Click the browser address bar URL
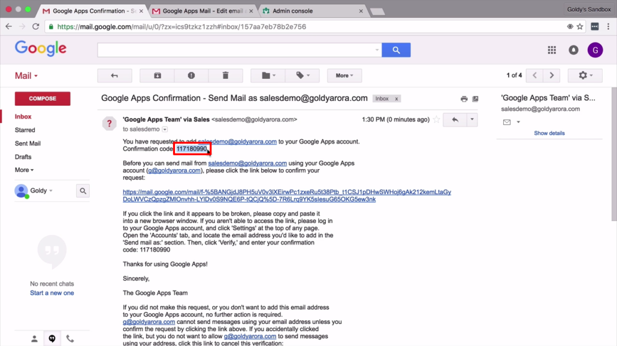 coord(182,27)
